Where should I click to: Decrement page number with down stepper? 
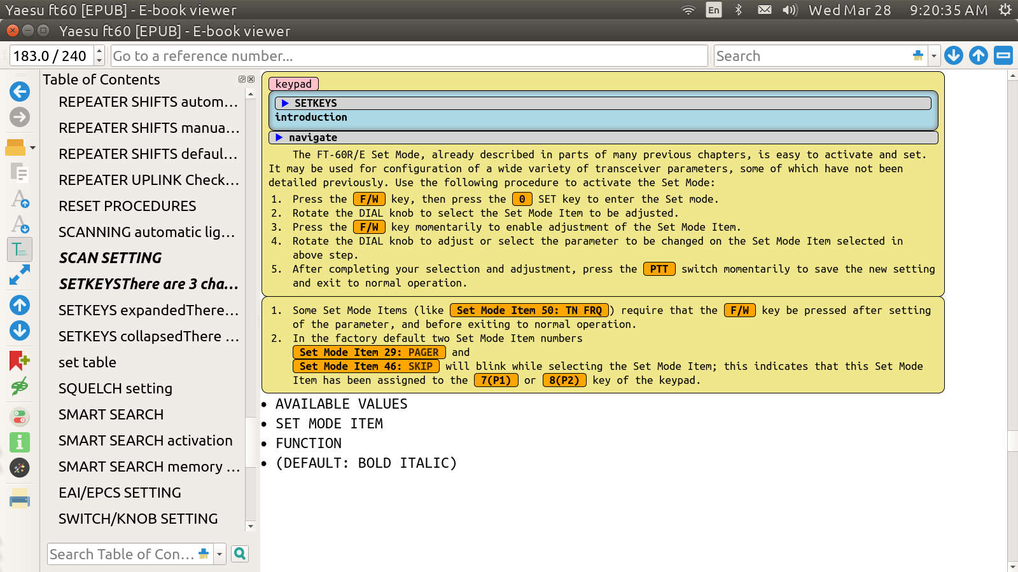[99, 61]
